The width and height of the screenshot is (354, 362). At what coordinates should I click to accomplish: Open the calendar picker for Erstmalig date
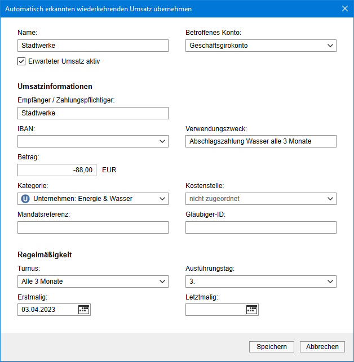click(x=83, y=310)
